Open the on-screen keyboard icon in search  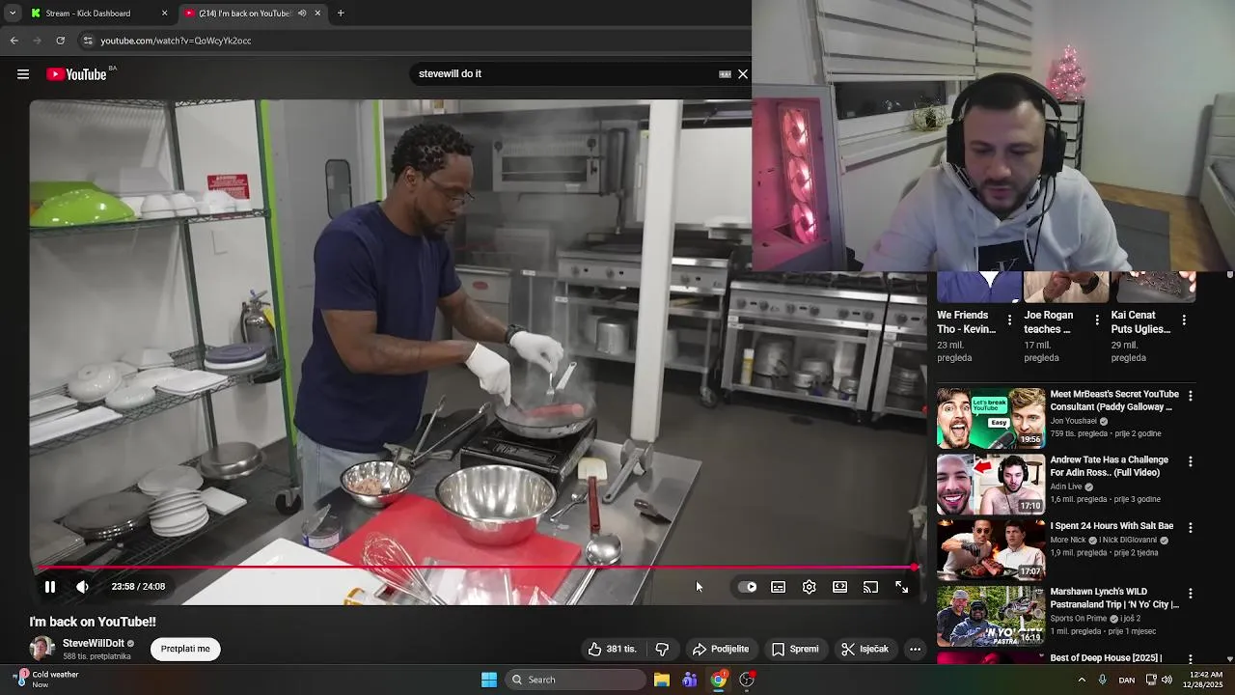point(725,74)
